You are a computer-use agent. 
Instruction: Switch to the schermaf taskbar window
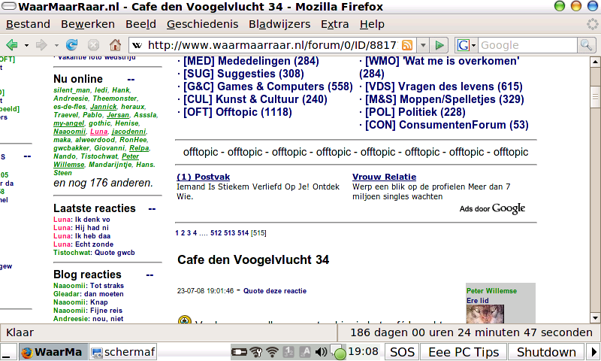pos(122,352)
